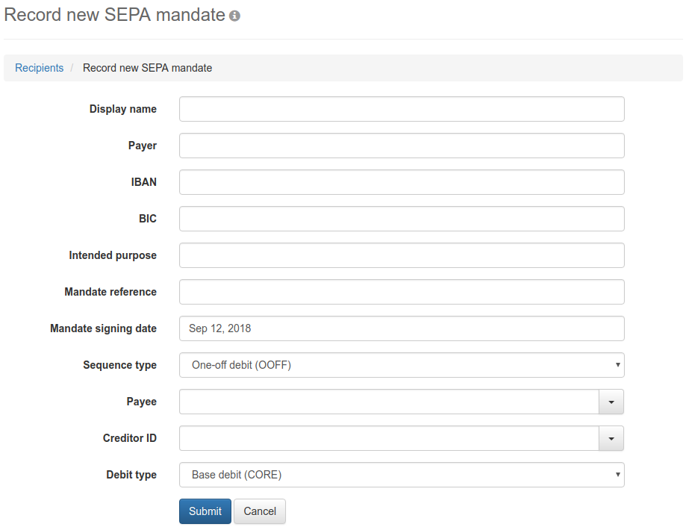
Task: Focus the Intended purpose field
Action: tap(402, 255)
